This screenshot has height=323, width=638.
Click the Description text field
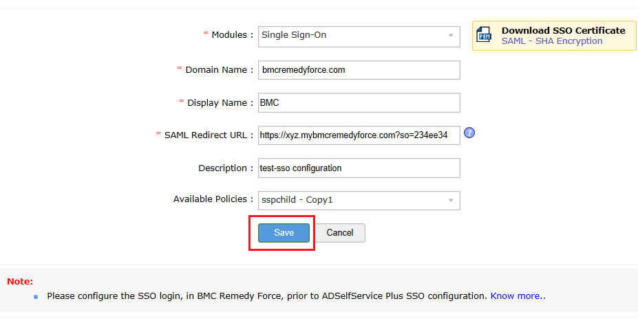pyautogui.click(x=359, y=168)
